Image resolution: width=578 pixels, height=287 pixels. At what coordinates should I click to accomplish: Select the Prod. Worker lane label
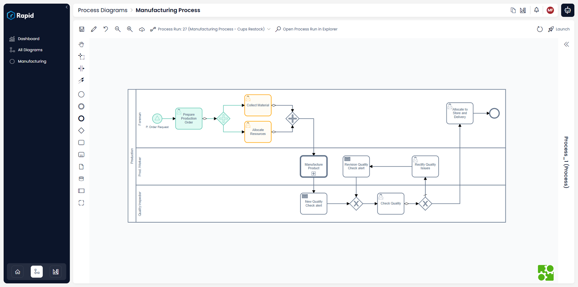click(140, 167)
